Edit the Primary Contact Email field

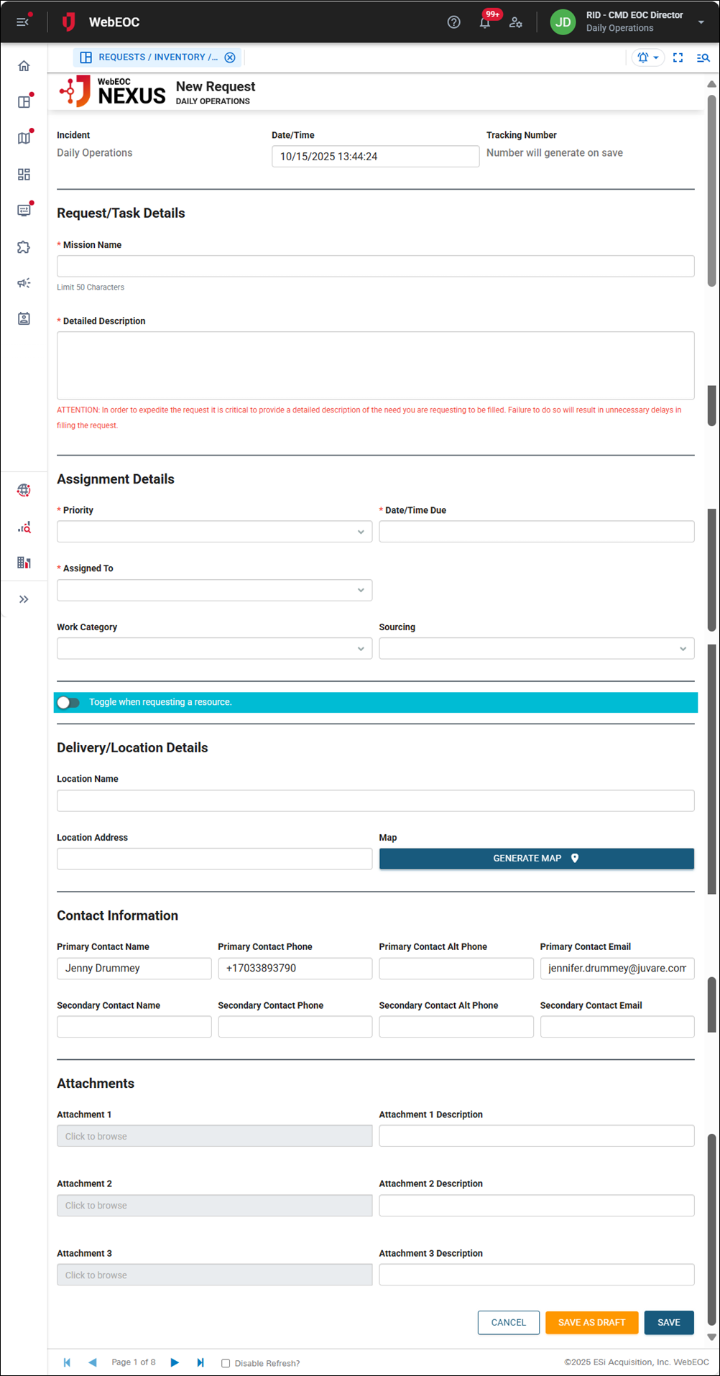(x=617, y=969)
